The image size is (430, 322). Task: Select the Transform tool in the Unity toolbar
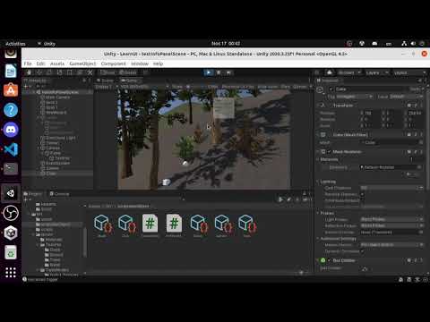pyautogui.click(x=80, y=72)
